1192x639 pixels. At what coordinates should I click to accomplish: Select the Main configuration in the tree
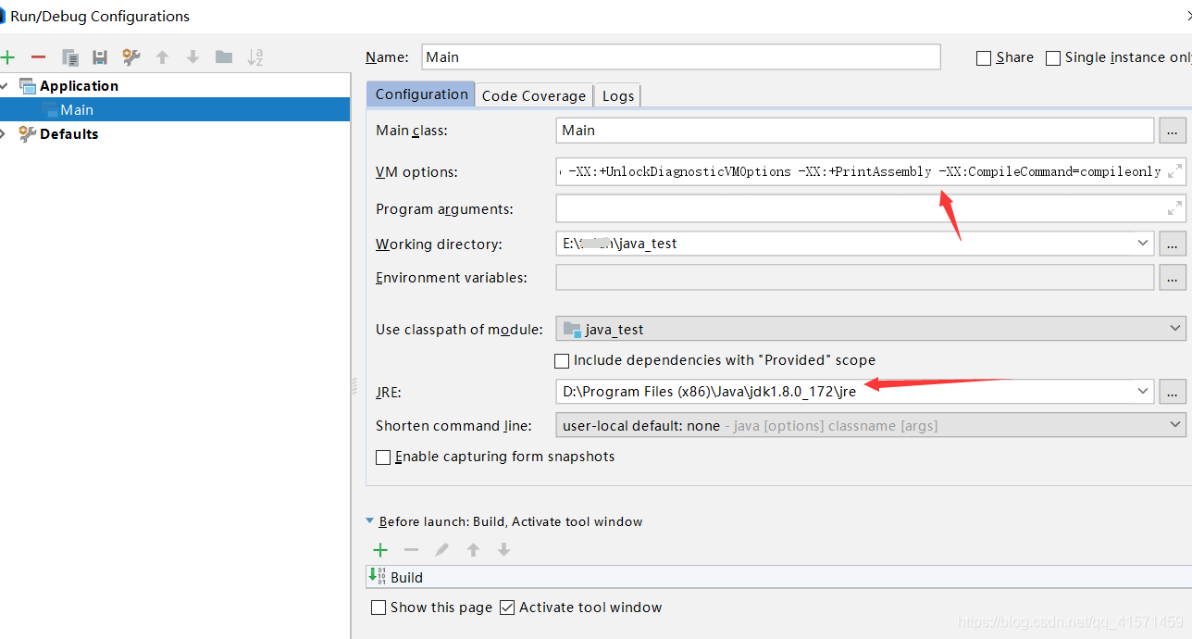click(77, 110)
